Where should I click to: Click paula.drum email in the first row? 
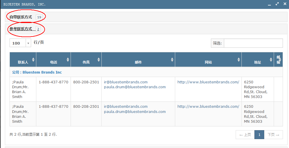pos(135,87)
